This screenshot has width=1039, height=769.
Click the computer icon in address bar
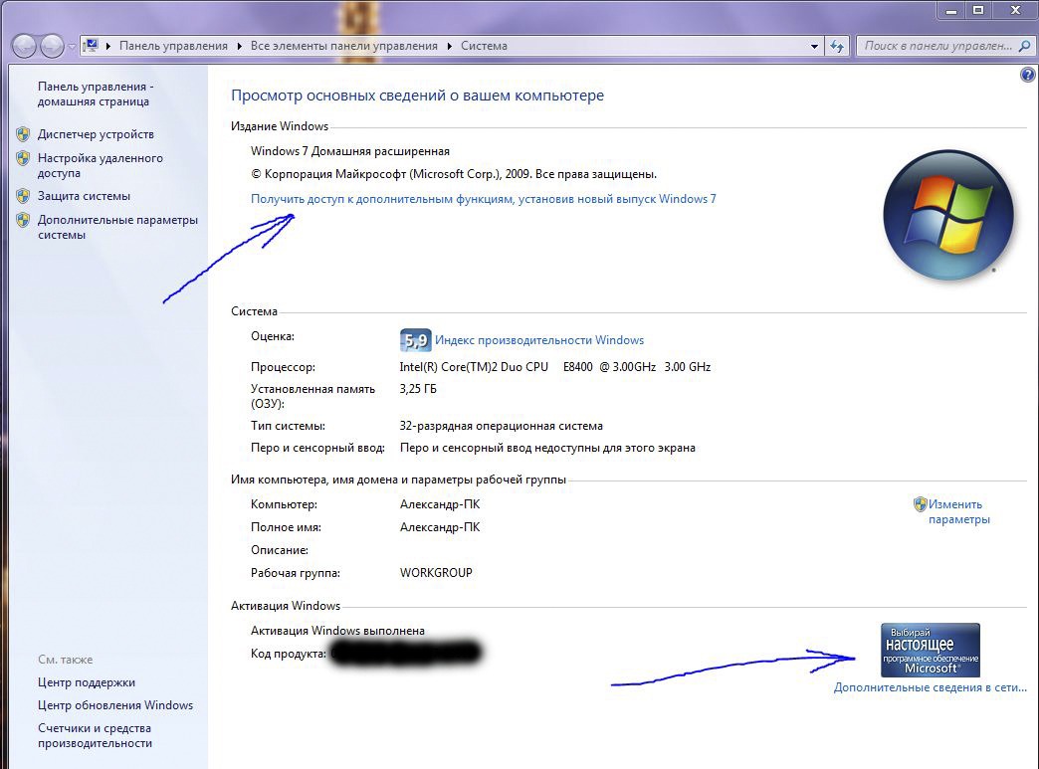(91, 46)
